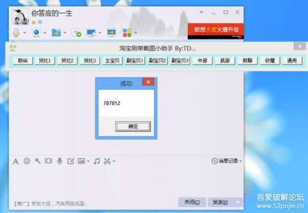
Task: Click the 中部 button
Action: [202, 61]
